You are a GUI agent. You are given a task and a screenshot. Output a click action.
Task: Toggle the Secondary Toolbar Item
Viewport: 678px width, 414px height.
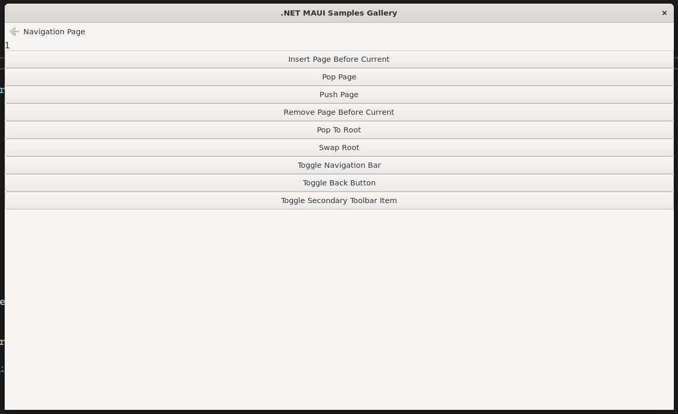coord(339,201)
